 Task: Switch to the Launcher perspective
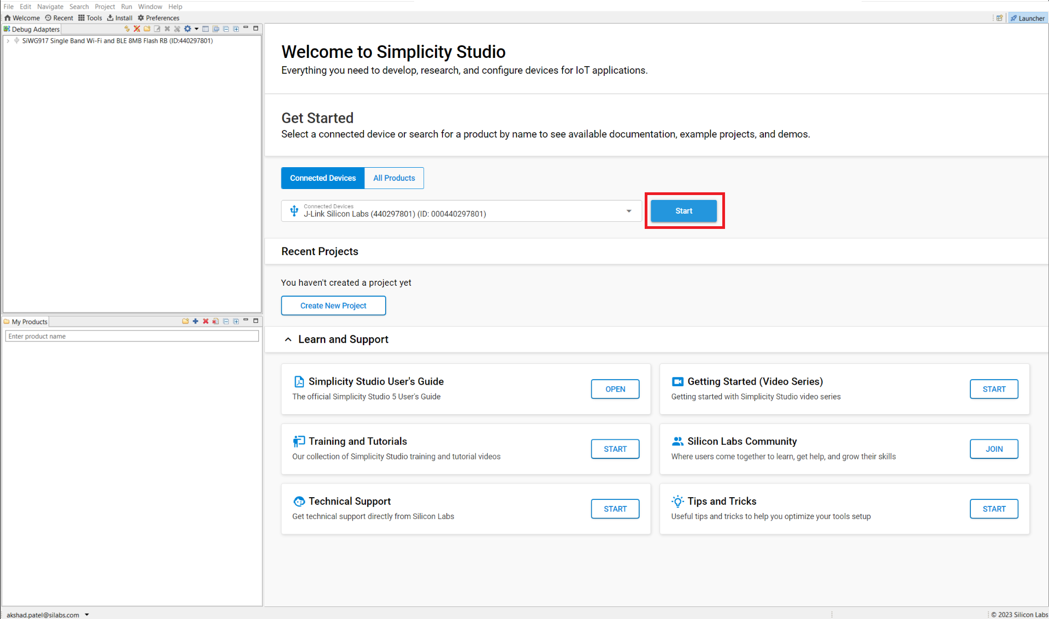point(1027,18)
